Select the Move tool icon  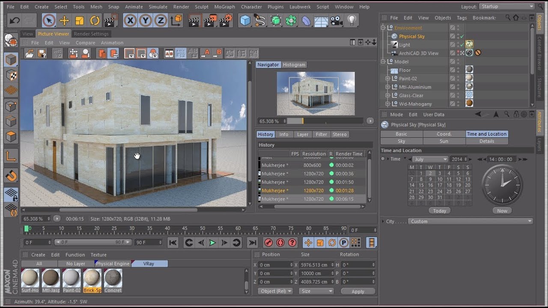point(64,20)
